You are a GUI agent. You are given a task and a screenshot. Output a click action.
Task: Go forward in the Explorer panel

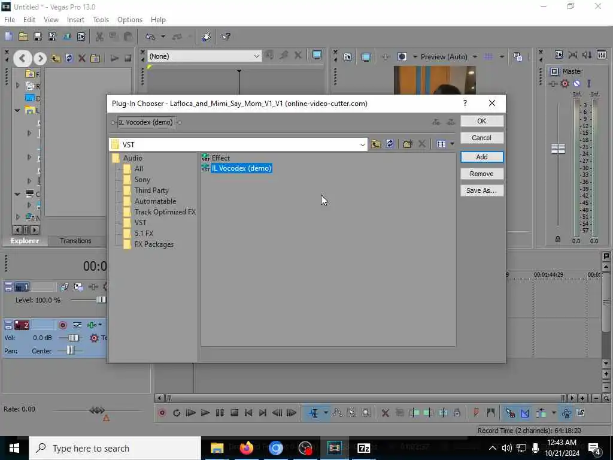(x=40, y=59)
